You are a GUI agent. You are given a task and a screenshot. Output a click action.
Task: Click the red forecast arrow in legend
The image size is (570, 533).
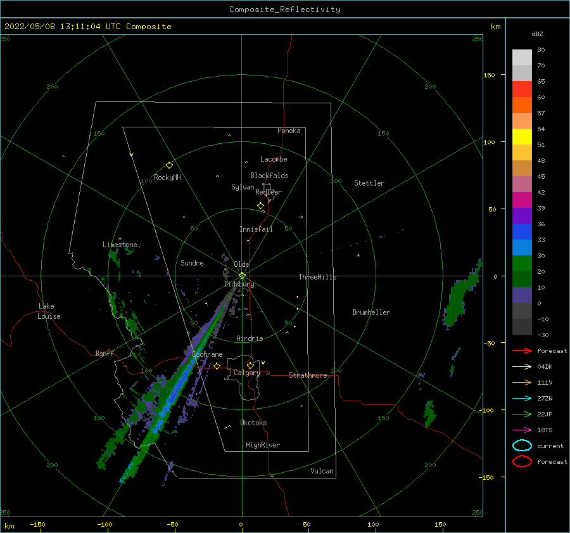pos(522,350)
